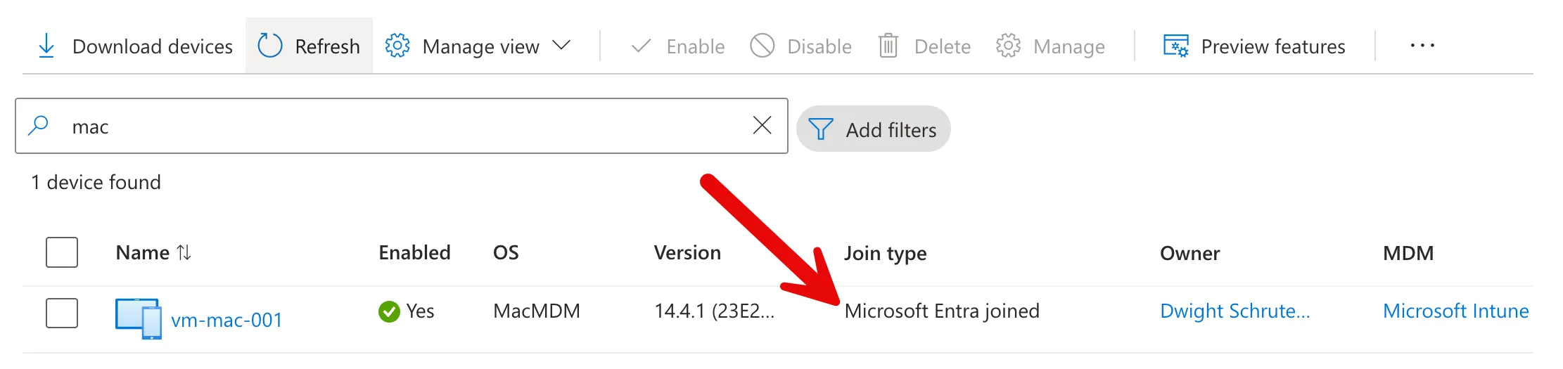
Task: Click the Add filters label
Action: [891, 130]
